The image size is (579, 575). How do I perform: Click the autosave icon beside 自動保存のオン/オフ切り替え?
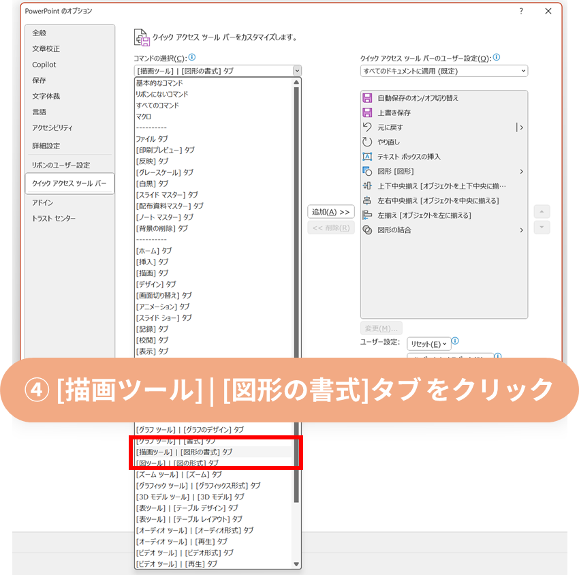click(x=368, y=98)
